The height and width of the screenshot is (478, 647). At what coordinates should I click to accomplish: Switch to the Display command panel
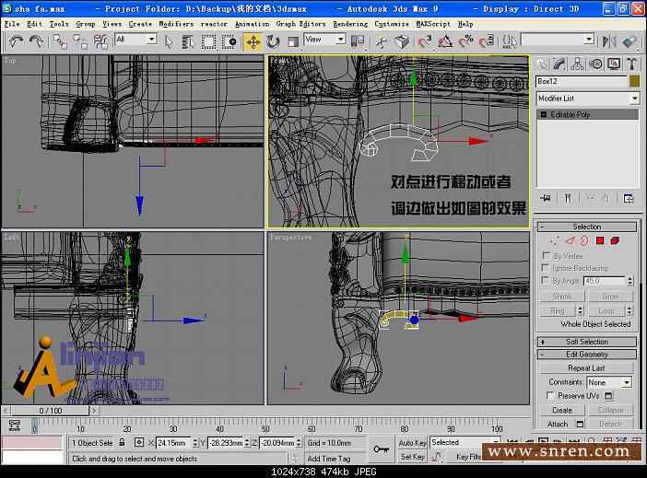tap(614, 64)
